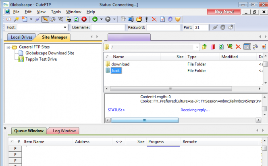Screen dimensions: 268x166
Task: Click the greyed Quick Connect plug icon in main toolbar
Action: [37, 19]
